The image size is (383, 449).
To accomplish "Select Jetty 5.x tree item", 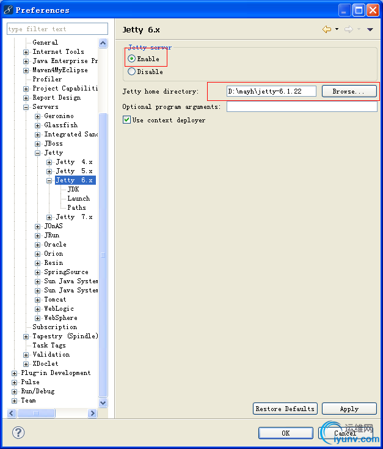I will click(74, 171).
